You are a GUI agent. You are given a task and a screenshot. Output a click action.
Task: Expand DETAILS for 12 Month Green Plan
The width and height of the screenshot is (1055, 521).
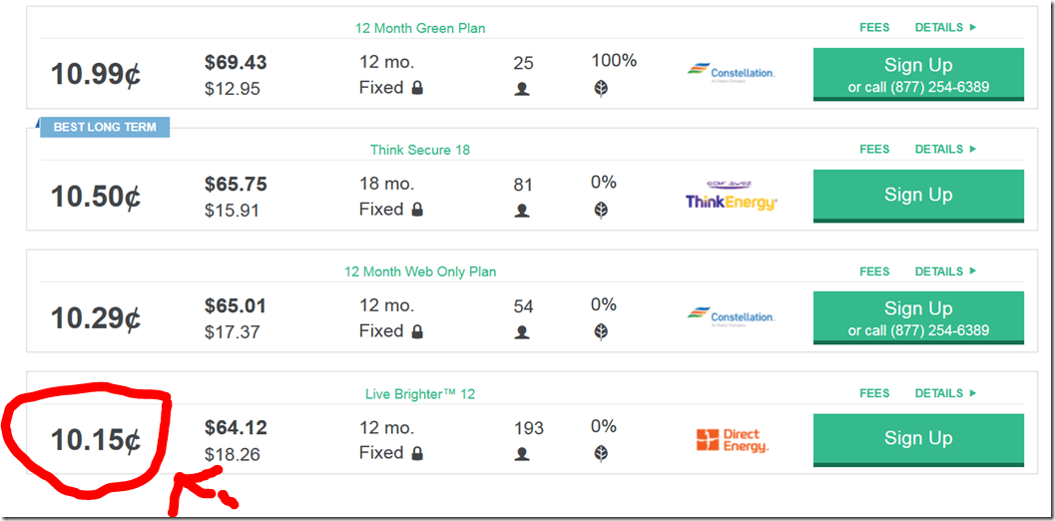tap(945, 28)
